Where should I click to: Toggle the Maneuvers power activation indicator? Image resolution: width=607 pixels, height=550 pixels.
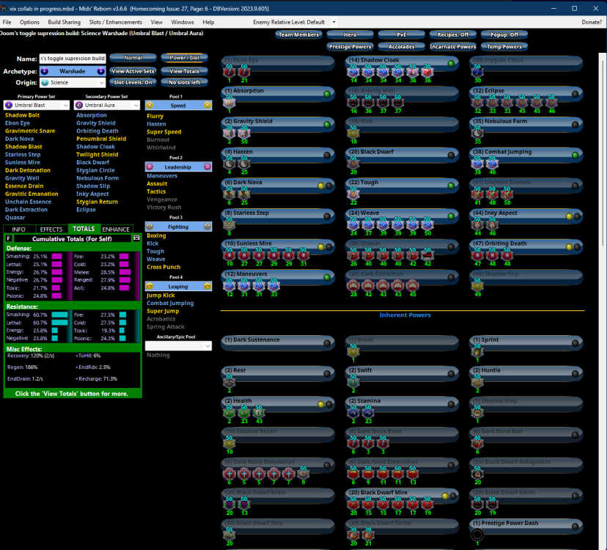point(327,277)
